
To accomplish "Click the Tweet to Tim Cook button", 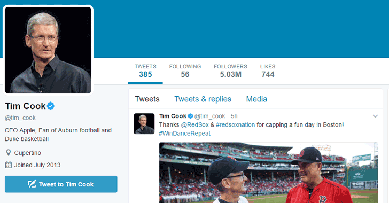I will pos(61,184).
